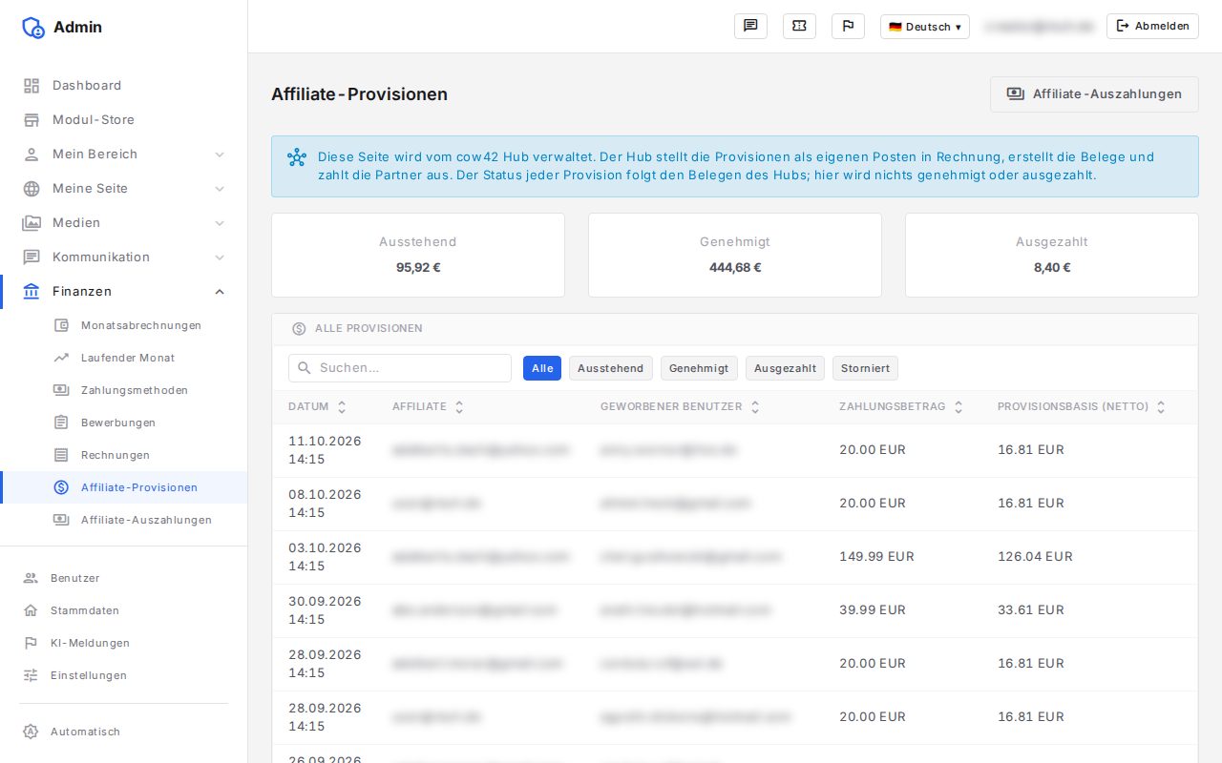Screen dimensions: 1222x763
Task: Select the Alle filter
Action: [x=542, y=368]
